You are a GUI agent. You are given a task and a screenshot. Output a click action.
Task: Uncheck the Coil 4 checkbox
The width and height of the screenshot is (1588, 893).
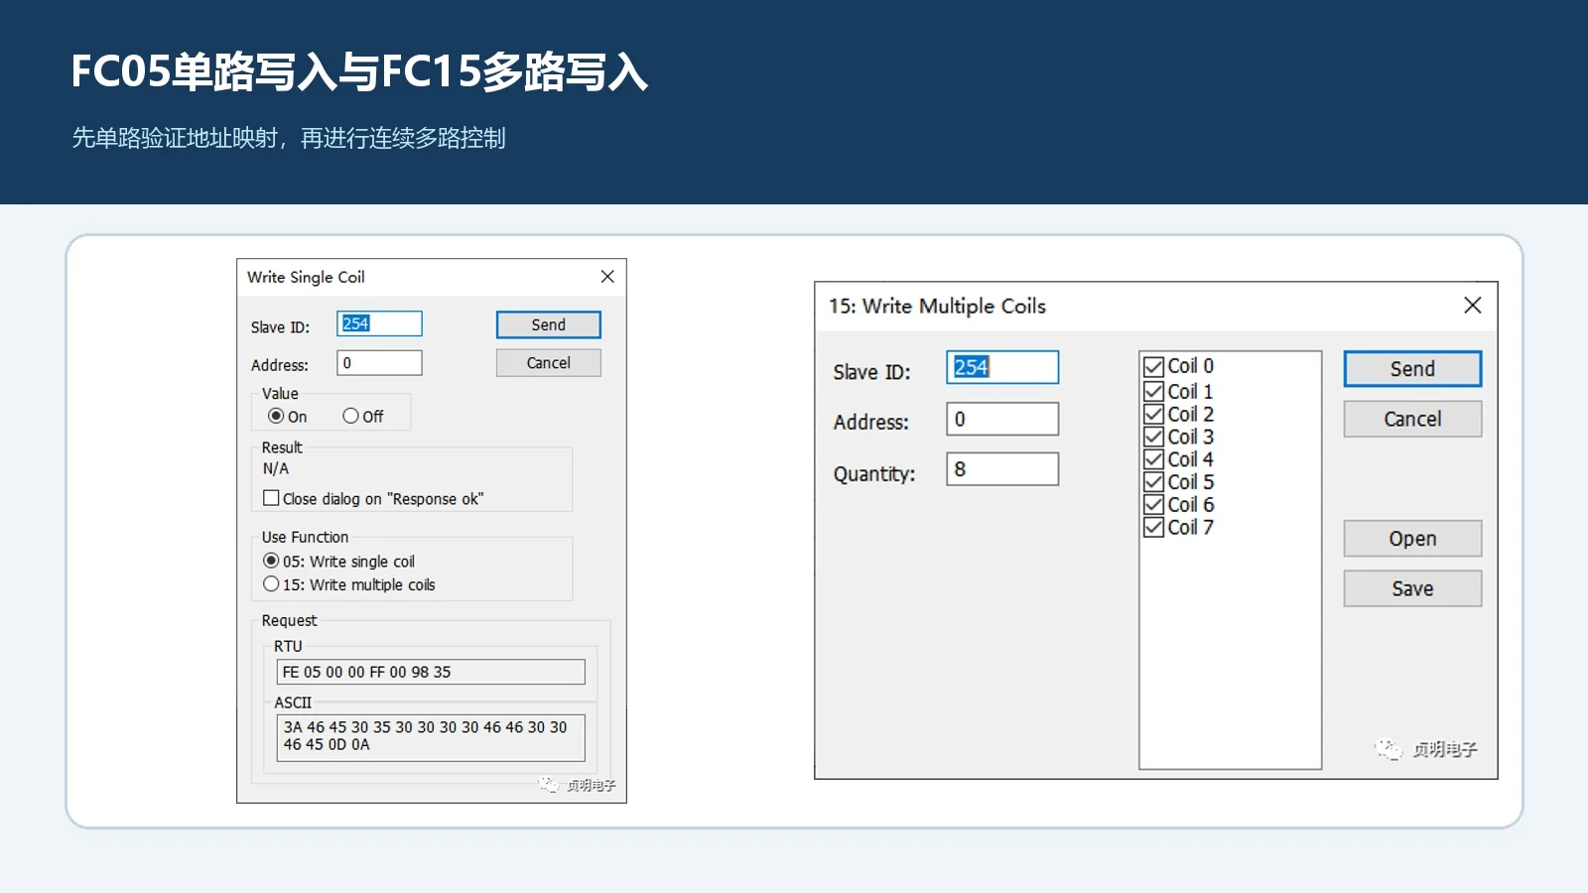[1153, 459]
